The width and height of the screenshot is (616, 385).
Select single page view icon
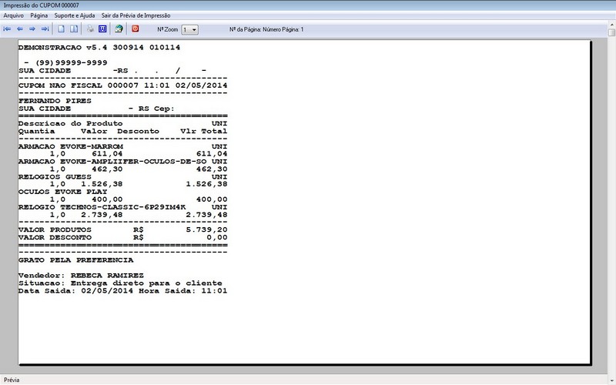(62, 29)
